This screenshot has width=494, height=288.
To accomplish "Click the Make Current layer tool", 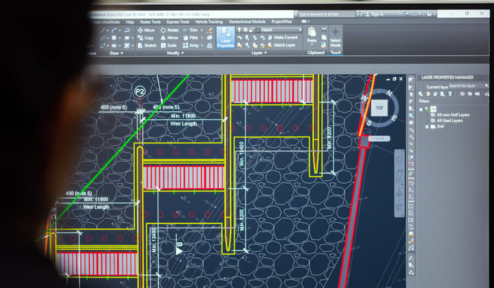I will pyautogui.click(x=281, y=38).
